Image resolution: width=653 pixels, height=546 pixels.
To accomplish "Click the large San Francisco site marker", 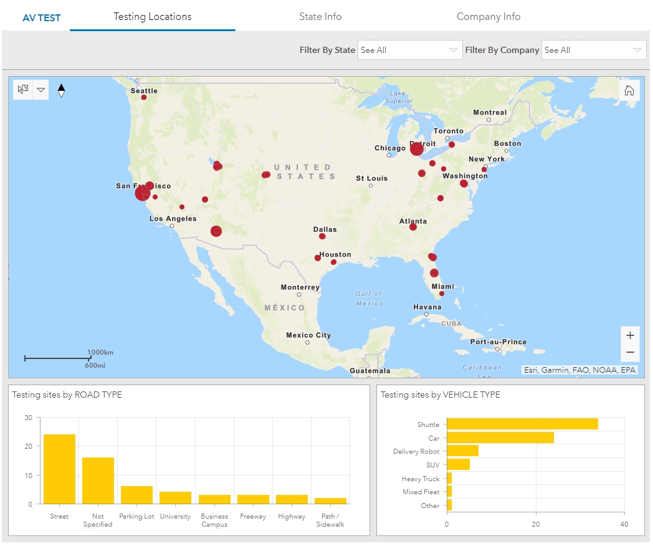I will pos(142,193).
